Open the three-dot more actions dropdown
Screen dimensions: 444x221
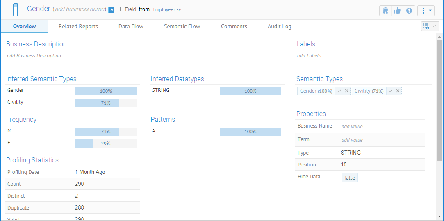coord(426,11)
